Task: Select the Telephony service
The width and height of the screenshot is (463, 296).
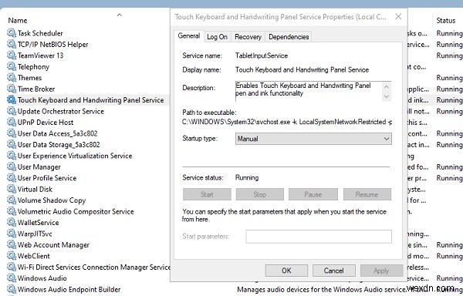Action: coord(33,67)
